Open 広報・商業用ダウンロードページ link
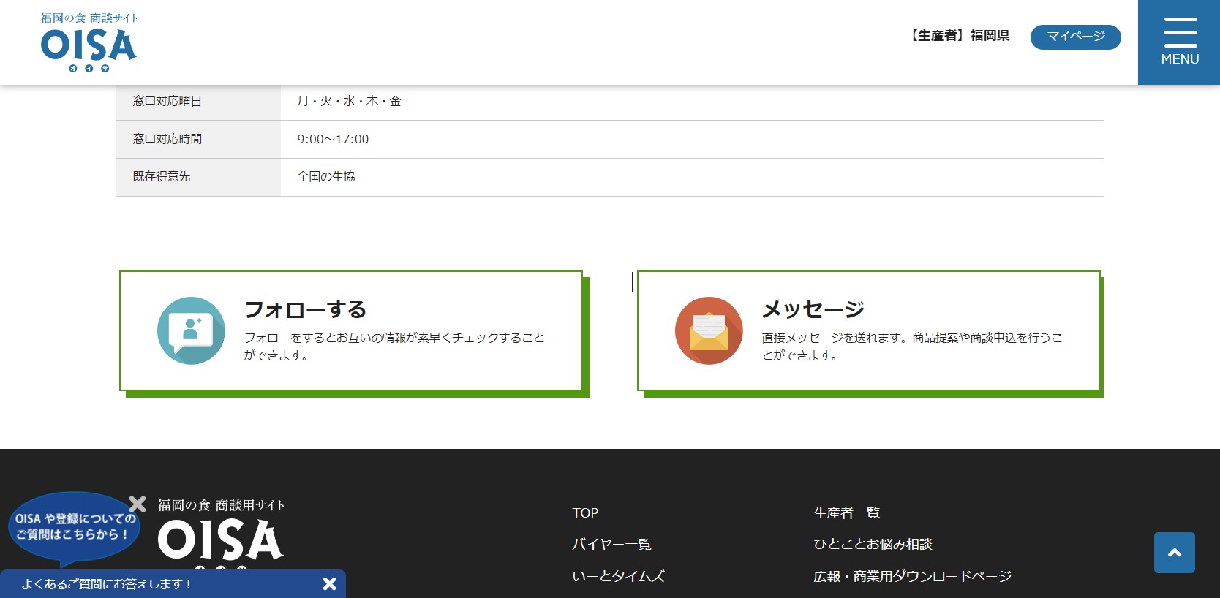The width and height of the screenshot is (1220, 598). [x=913, y=576]
